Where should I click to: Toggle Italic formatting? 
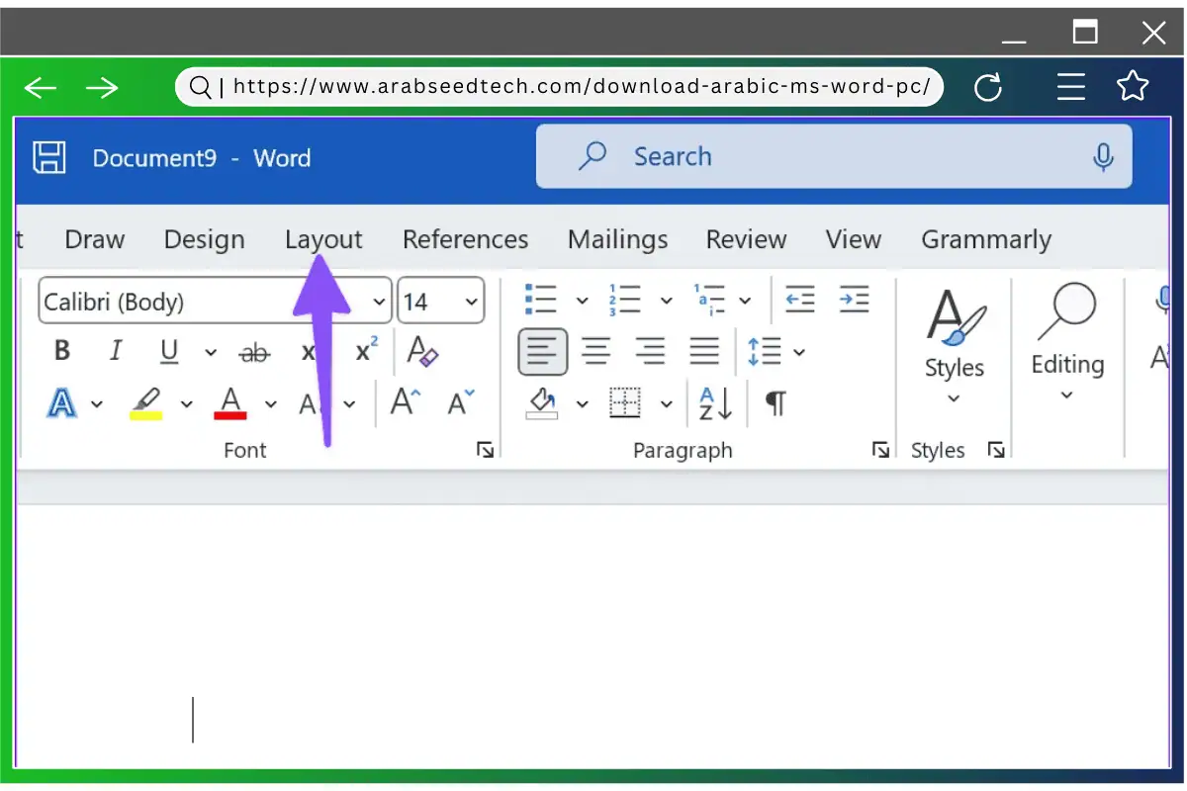116,351
